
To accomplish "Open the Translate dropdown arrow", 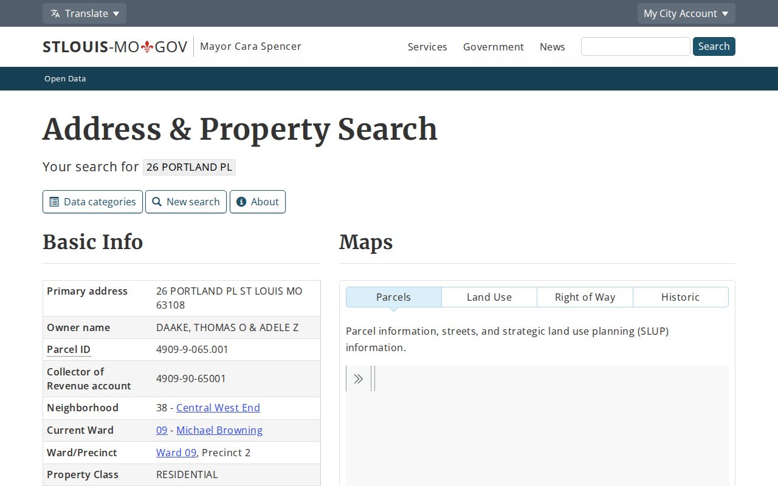I will [x=116, y=13].
